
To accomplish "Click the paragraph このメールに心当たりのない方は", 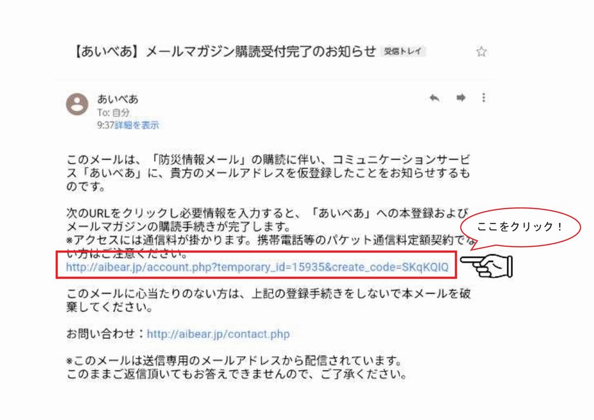I will click(x=268, y=300).
